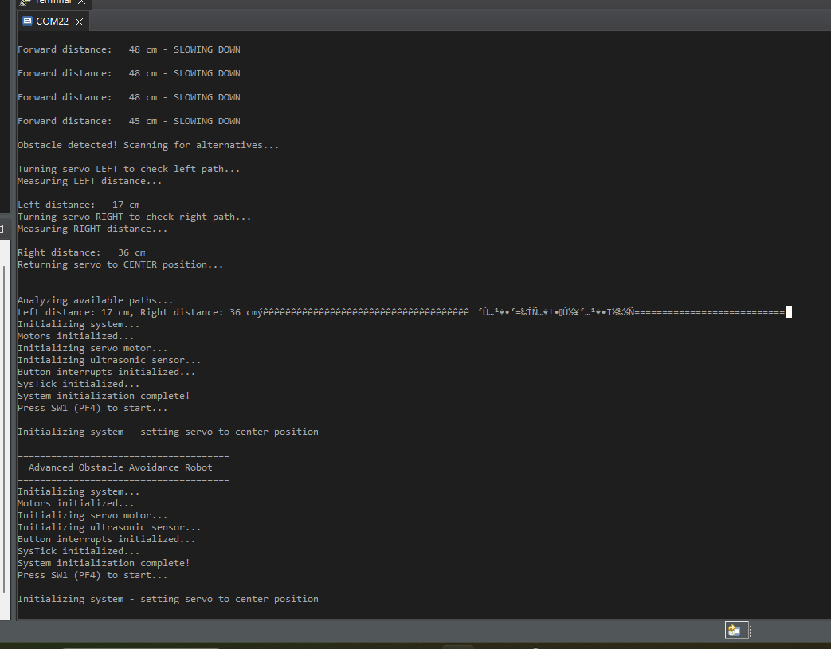Click the "Turning servo LEFT" output line
This screenshot has height=649, width=831.
[128, 169]
